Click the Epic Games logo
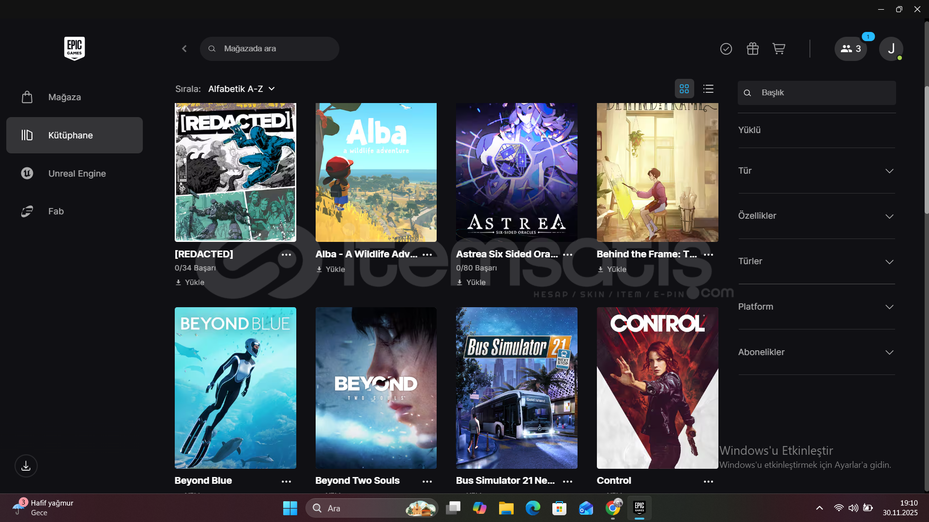929x522 pixels. [75, 48]
